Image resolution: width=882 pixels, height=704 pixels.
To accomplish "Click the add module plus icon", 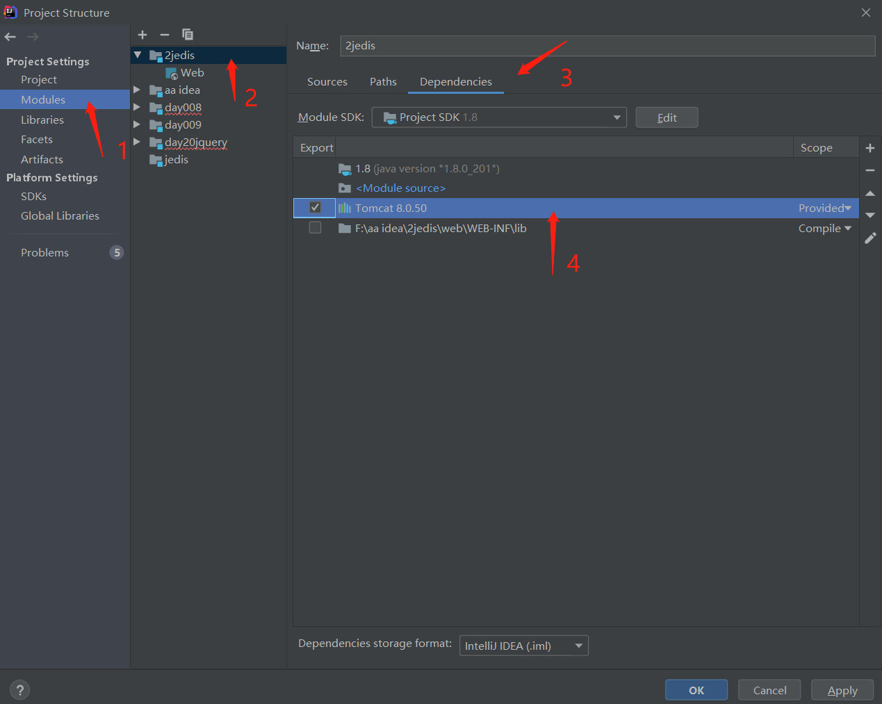I will coord(142,35).
